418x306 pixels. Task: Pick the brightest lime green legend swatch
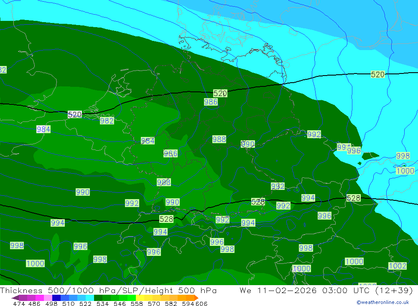132,298
